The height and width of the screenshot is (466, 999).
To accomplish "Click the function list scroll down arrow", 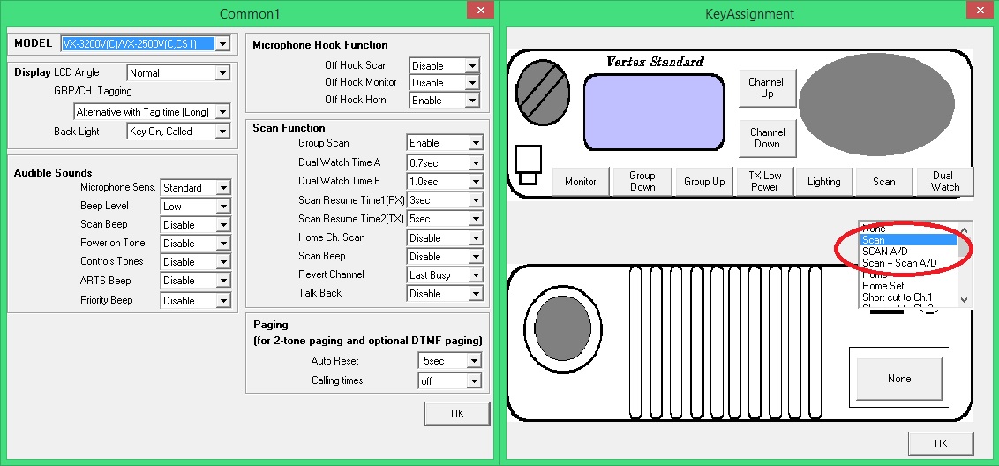I will click(964, 299).
